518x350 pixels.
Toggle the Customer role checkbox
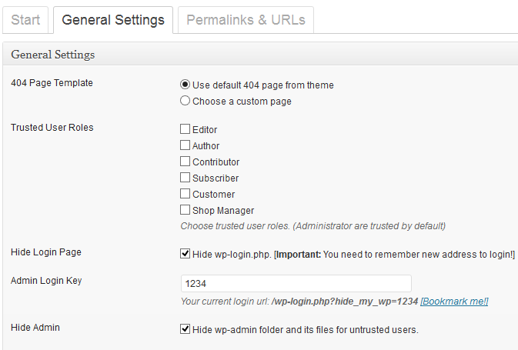185,194
